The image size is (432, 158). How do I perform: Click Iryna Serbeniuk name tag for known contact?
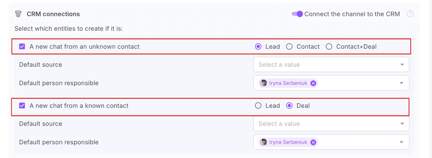pyautogui.click(x=288, y=142)
